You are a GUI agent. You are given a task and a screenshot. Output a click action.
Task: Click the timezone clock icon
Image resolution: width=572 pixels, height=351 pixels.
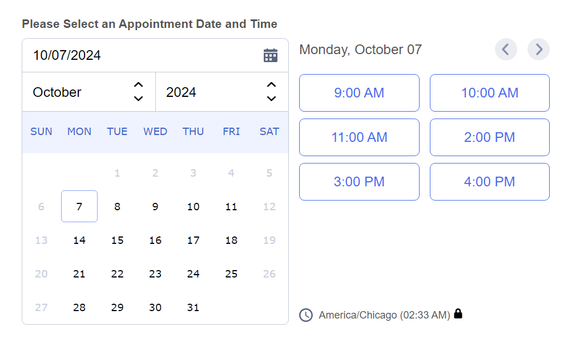coord(307,315)
